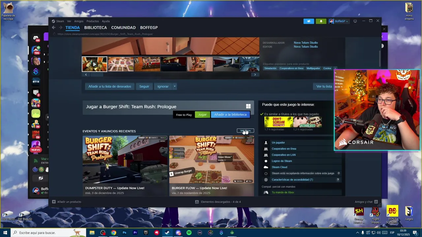
Task: Open the Amigos menu
Action: coord(79,21)
